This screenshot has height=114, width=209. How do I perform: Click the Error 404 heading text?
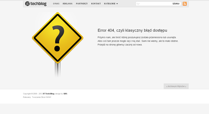pyautogui.click(x=132, y=30)
